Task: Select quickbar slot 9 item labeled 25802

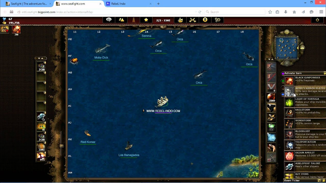Action: [x=41, y=146]
